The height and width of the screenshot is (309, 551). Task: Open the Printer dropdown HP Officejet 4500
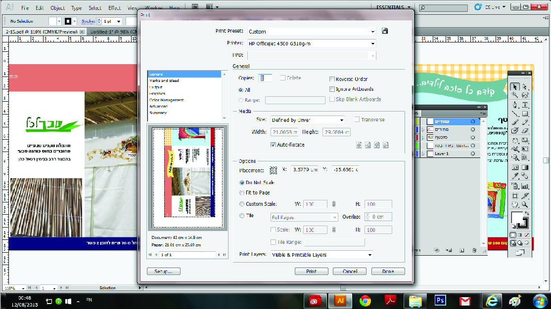(312, 44)
